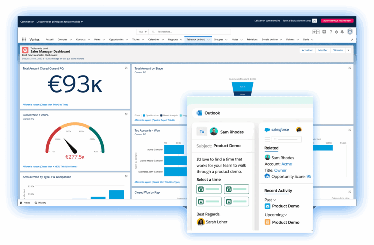374x245 pixels.
Task: Click the Einstein icon next to Opportunity Score
Action: [x=267, y=176]
